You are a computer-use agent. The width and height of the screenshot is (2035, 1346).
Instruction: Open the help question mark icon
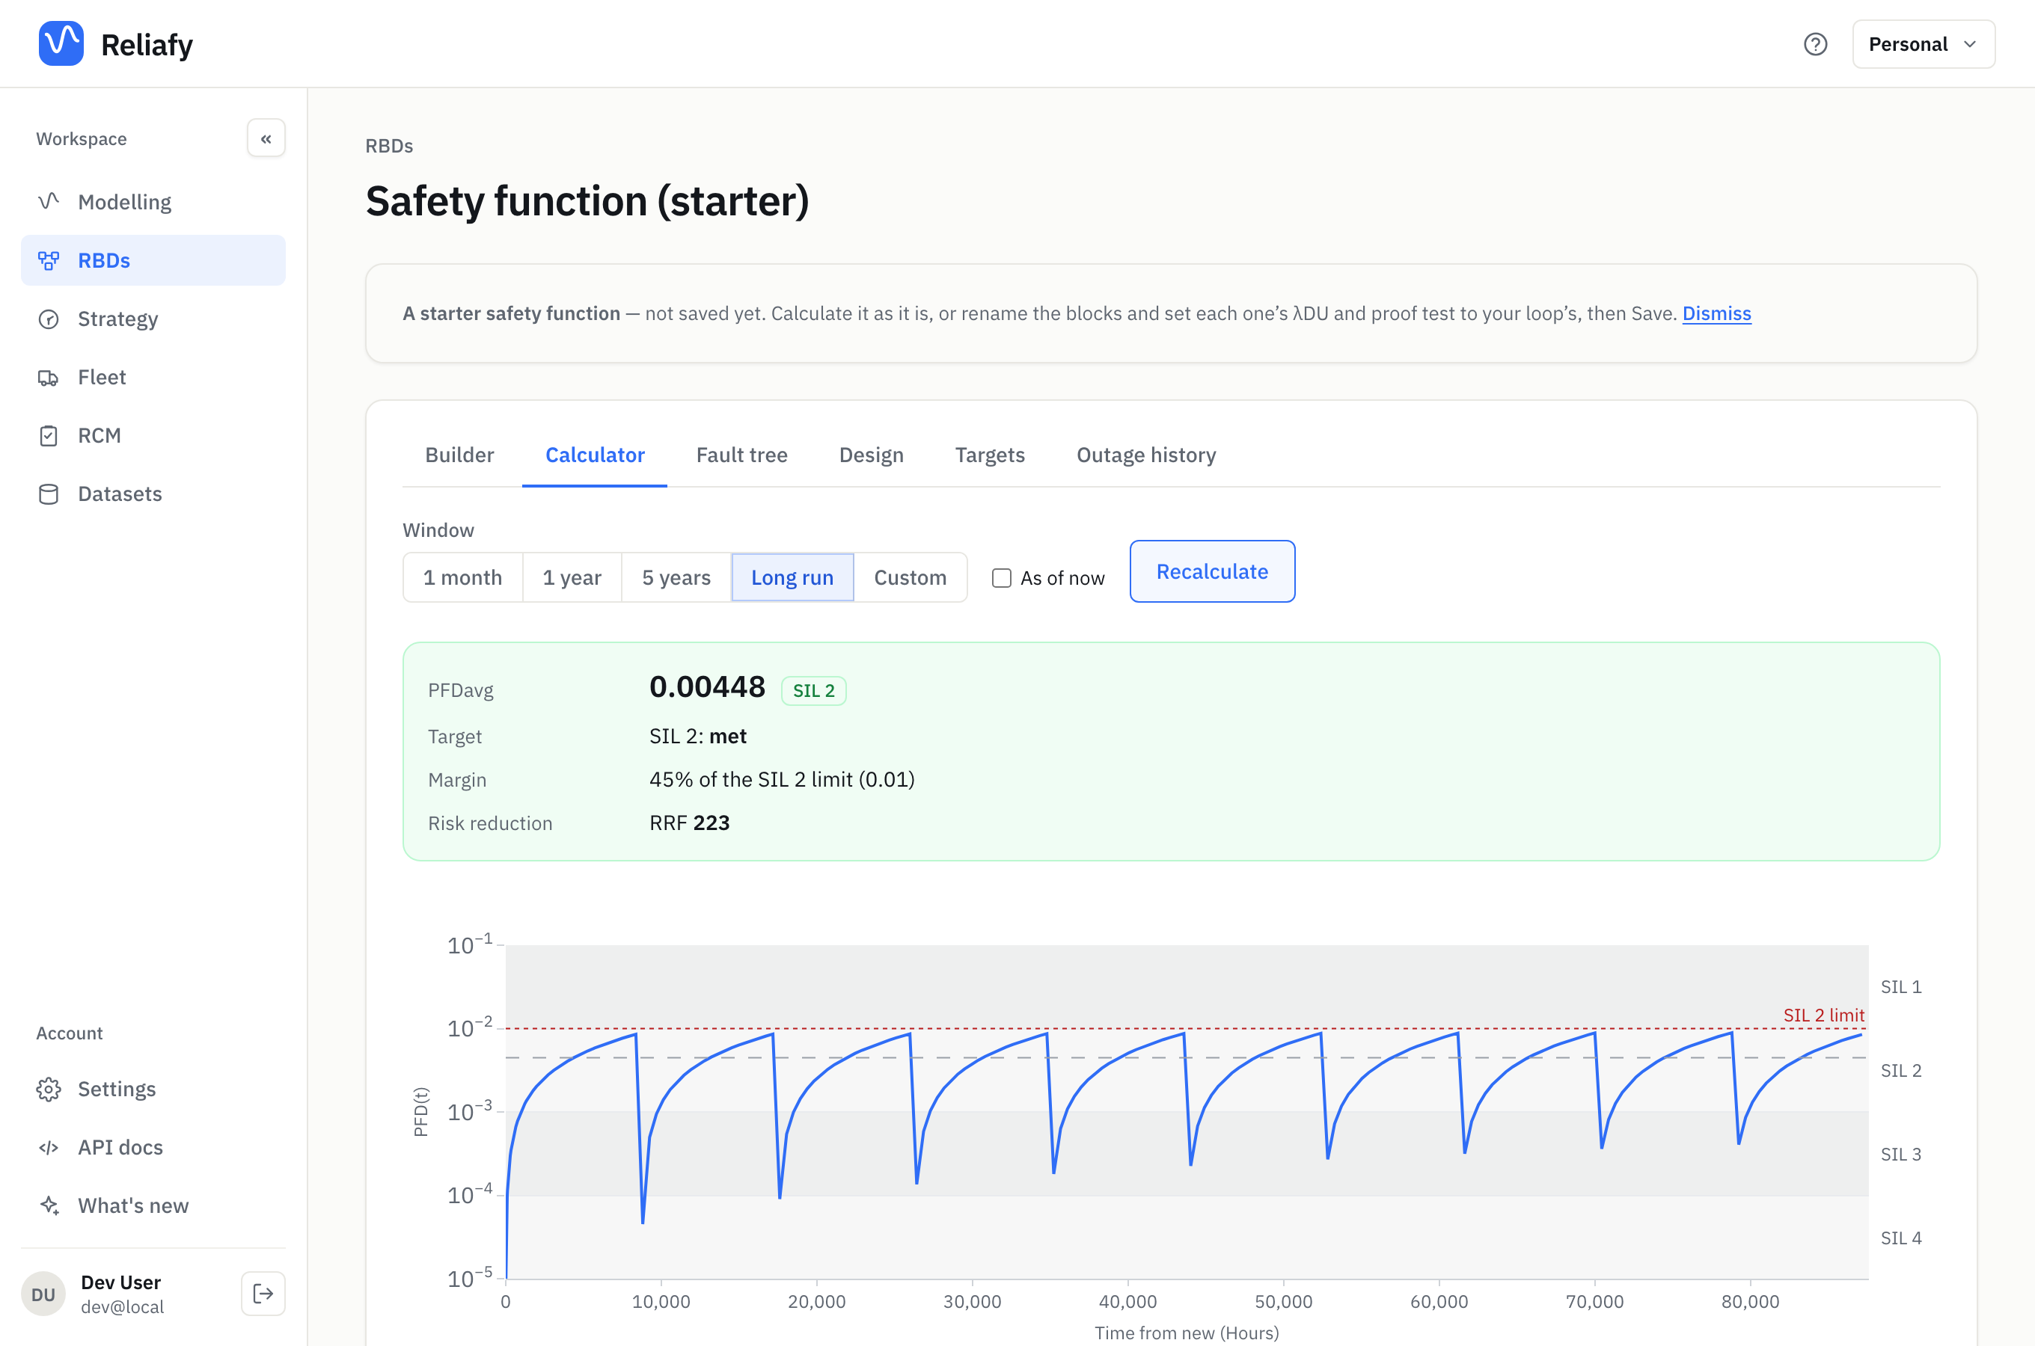(1815, 44)
